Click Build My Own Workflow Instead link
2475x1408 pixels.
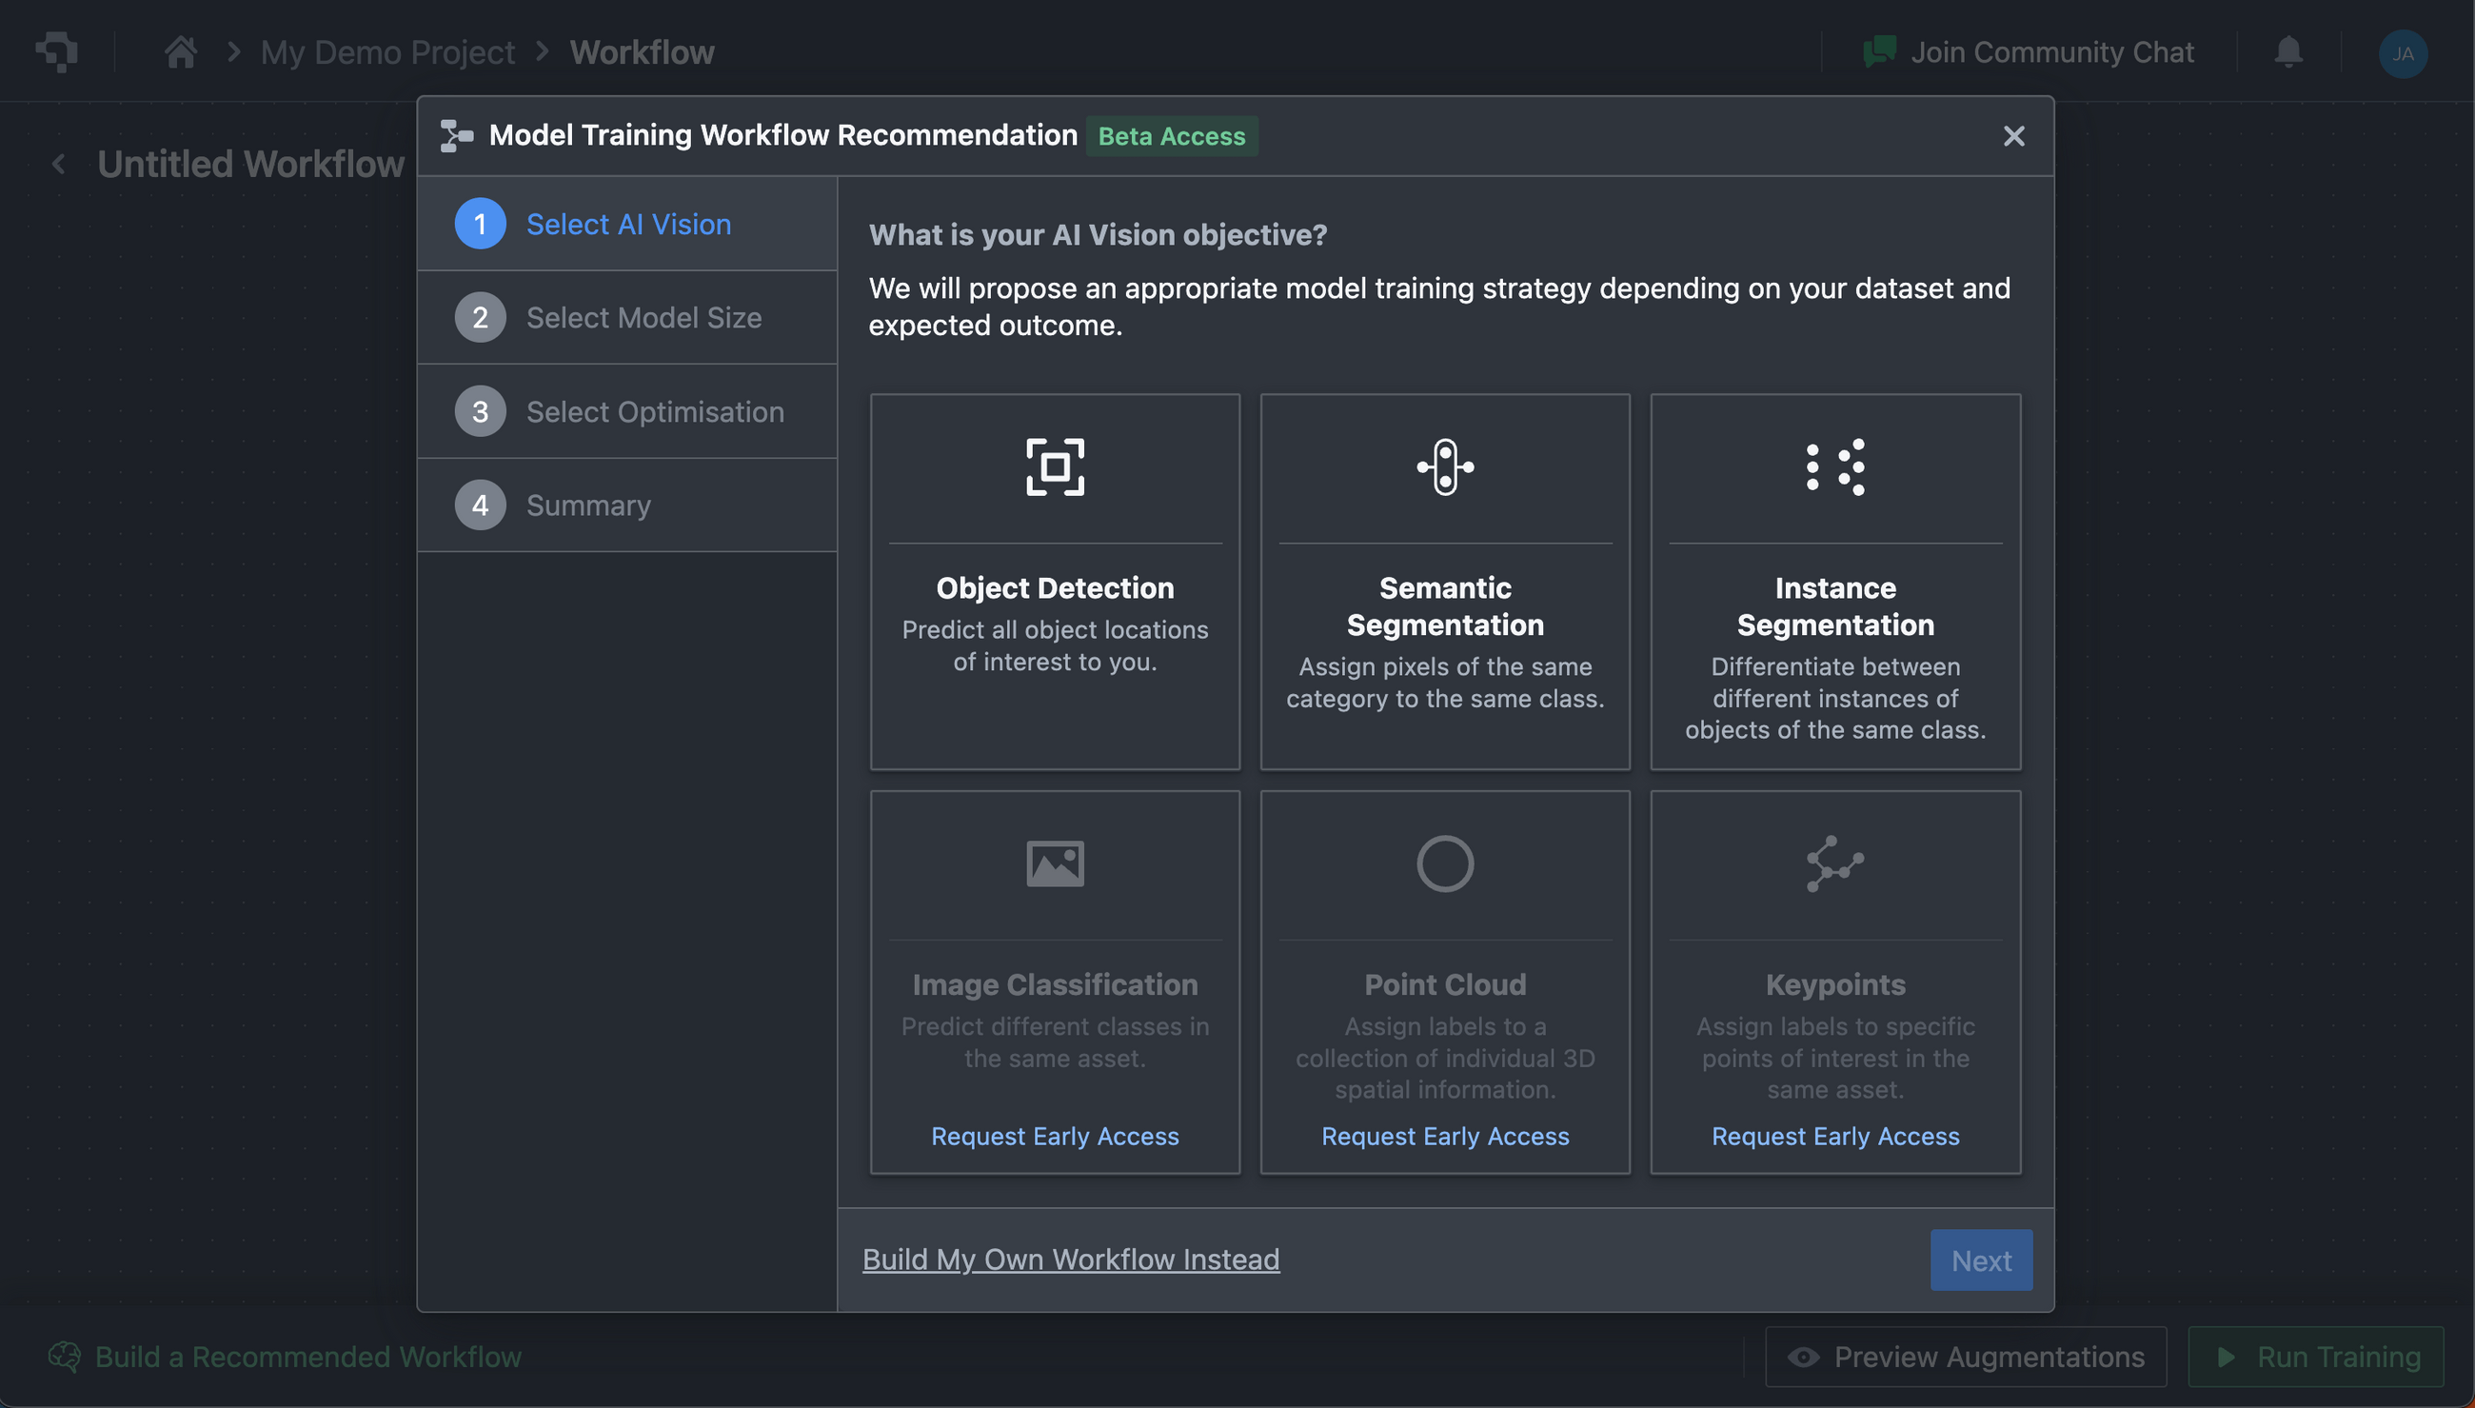[x=1070, y=1259]
